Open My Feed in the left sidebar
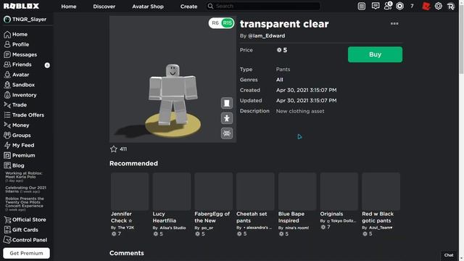 (19, 145)
